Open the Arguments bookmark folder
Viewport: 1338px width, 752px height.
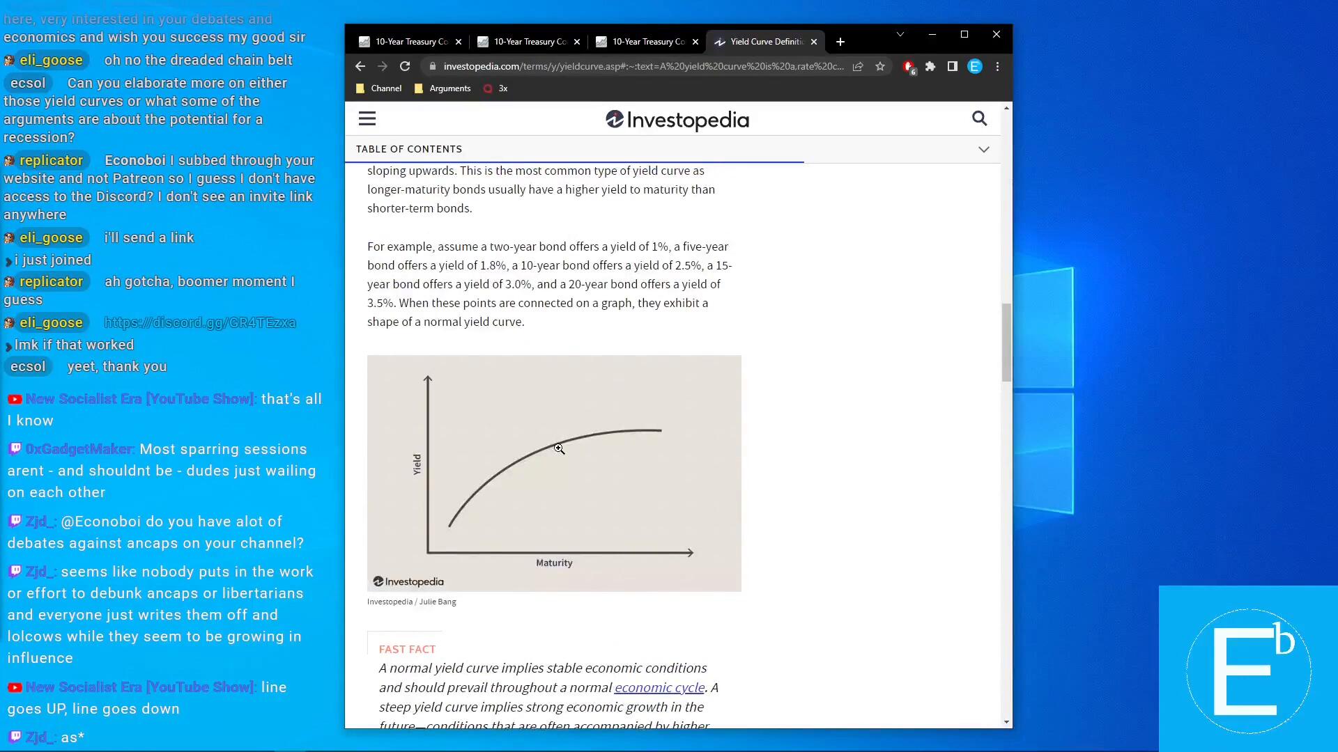point(443,88)
